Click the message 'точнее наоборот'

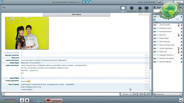point(27,90)
